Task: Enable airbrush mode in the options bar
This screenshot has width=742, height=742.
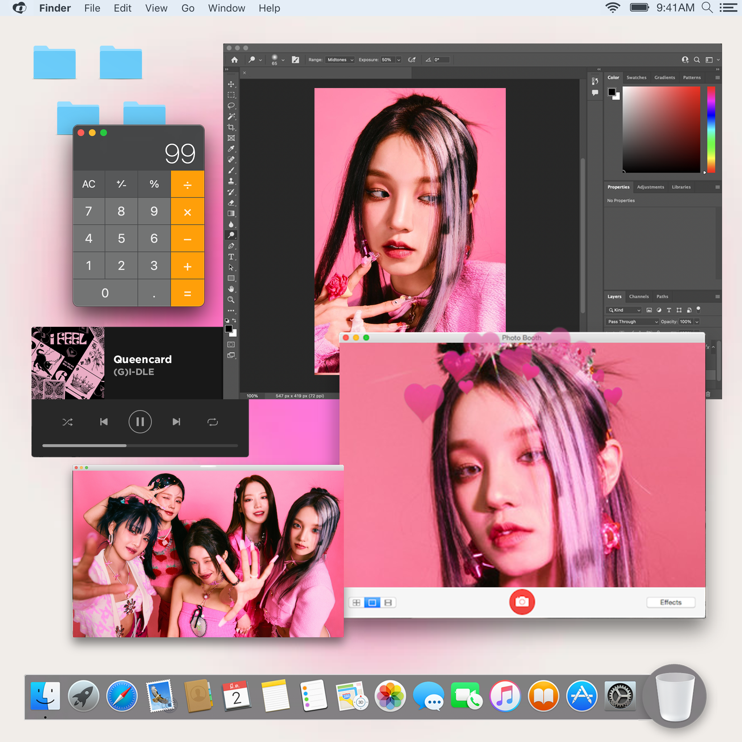Action: point(412,60)
